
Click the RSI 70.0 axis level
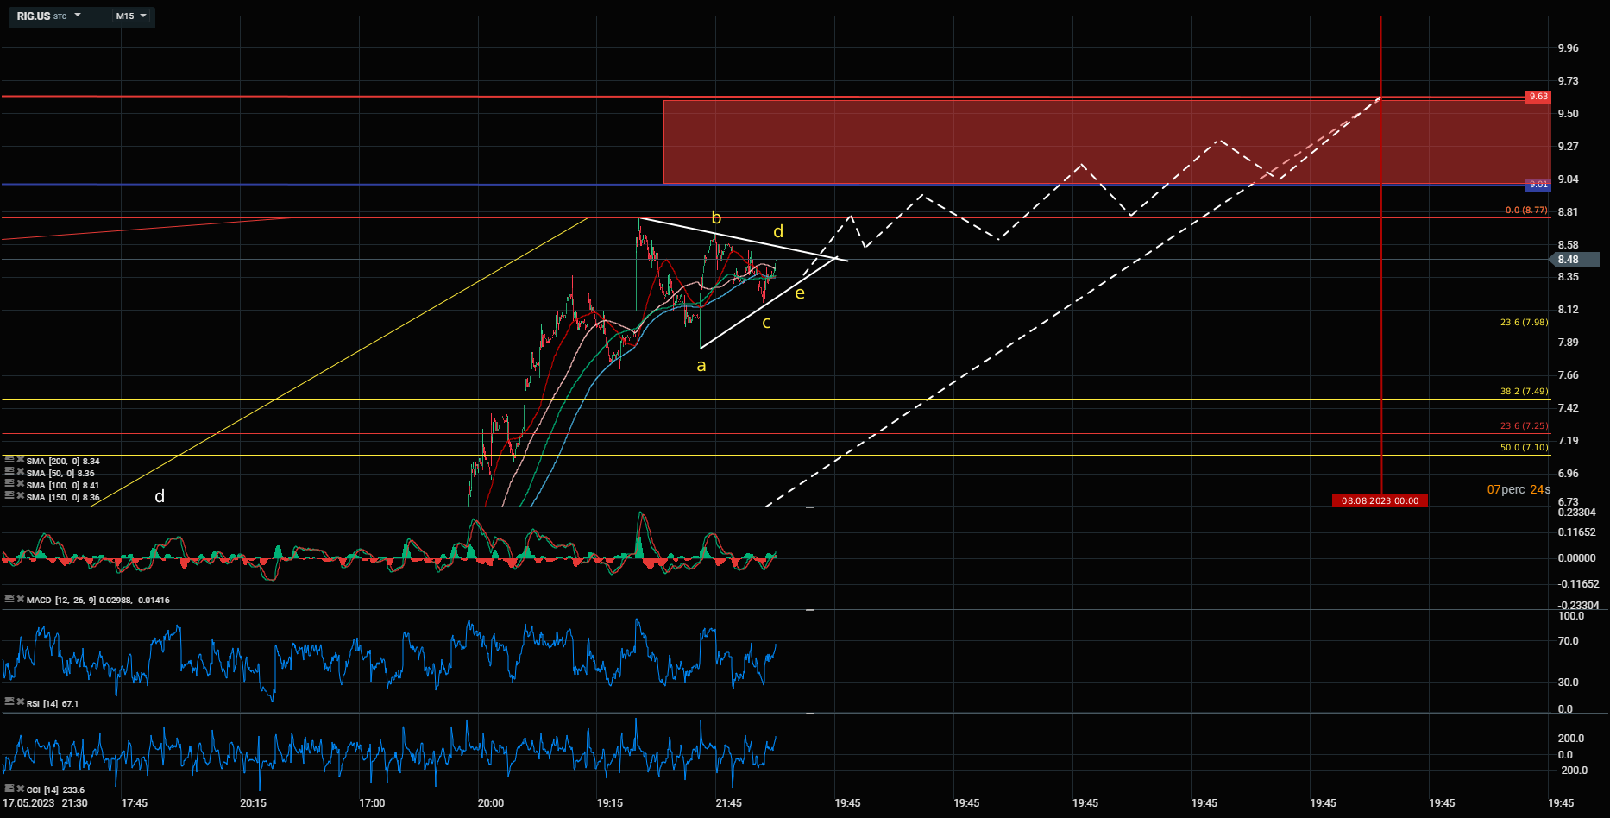pos(1568,641)
